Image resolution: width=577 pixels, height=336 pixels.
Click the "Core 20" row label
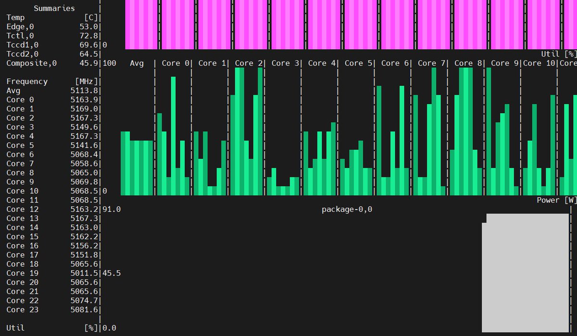(x=22, y=282)
